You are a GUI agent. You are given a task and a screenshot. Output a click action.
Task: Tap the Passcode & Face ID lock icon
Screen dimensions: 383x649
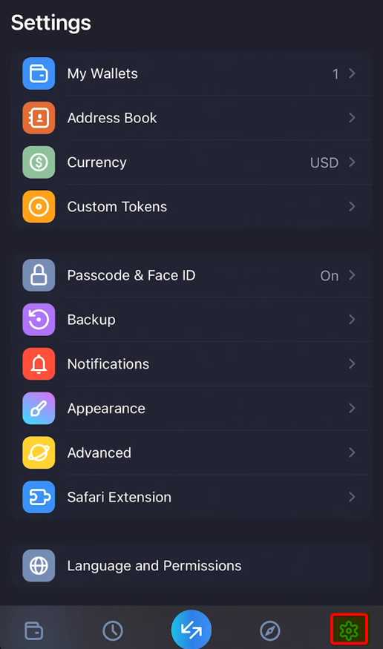(39, 275)
